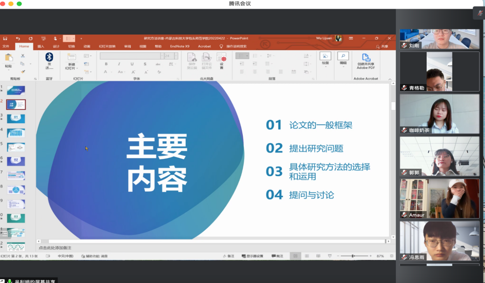
Task: Open the Insert ribbon tab
Action: point(41,46)
